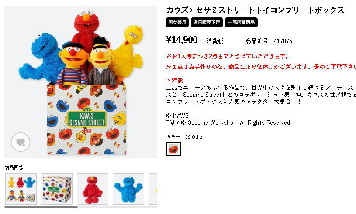Open the partially visible yellow thumbnail
Image resolution: width=356 pixels, height=214 pixels.
[x=153, y=189]
